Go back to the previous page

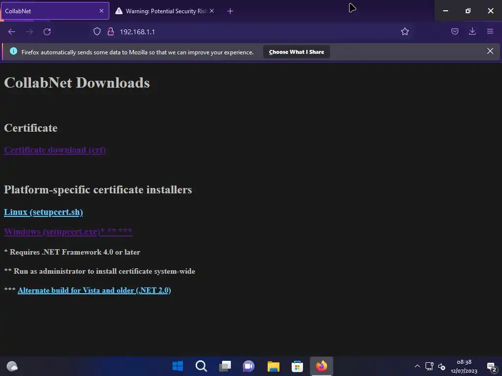[x=12, y=32]
